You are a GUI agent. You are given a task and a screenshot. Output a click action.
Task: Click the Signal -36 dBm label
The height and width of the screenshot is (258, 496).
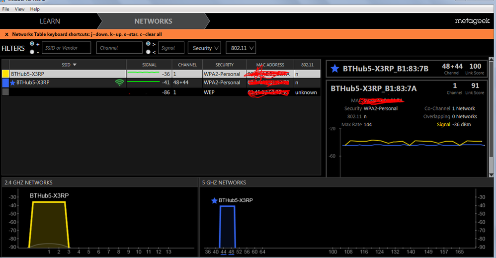[454, 125]
